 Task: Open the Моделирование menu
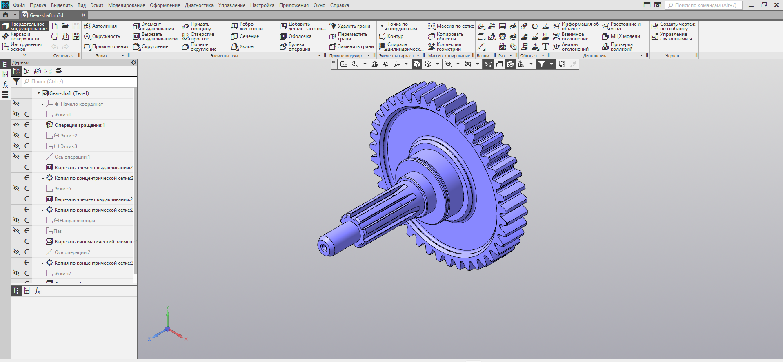[x=127, y=5]
